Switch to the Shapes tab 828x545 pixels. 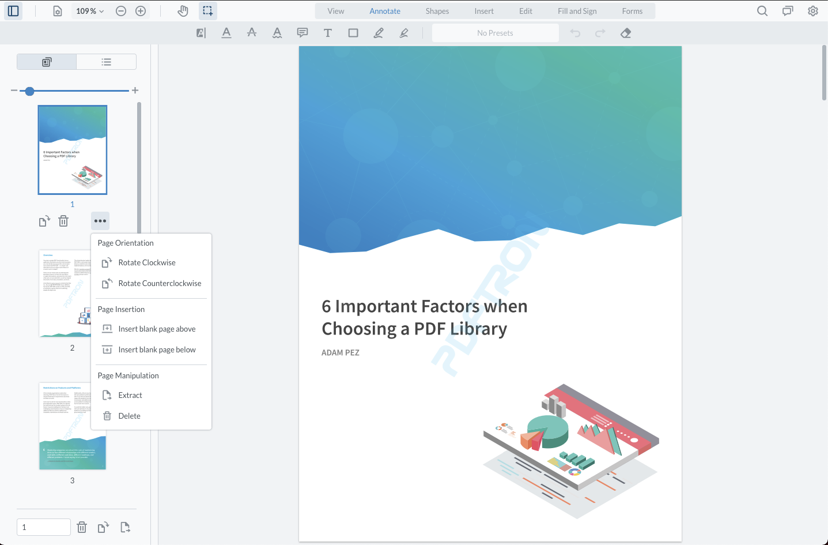coord(437,11)
